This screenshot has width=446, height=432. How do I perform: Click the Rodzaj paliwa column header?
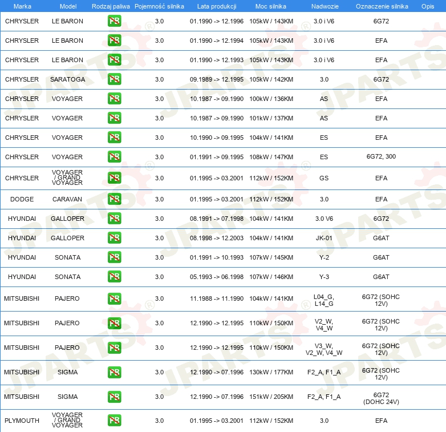click(111, 6)
